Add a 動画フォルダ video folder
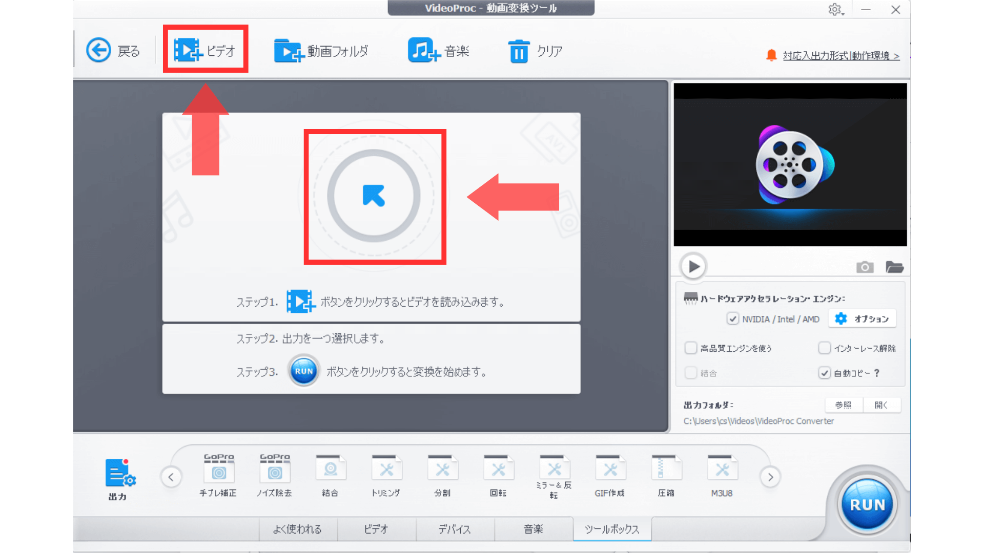Viewport: 984px width, 553px height. point(321,51)
